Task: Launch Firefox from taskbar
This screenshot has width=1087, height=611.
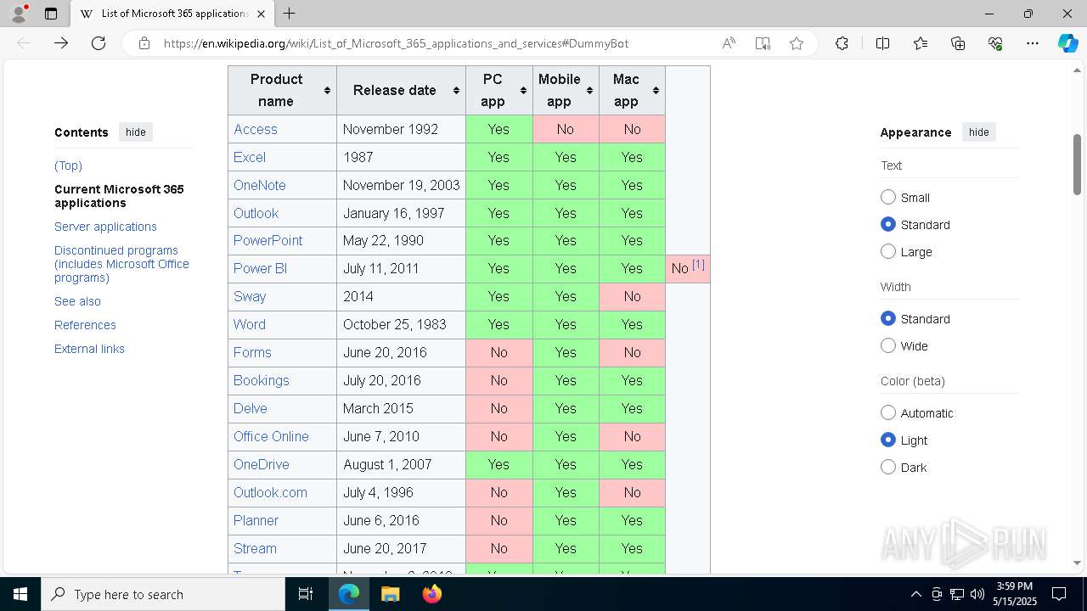Action: 431,594
